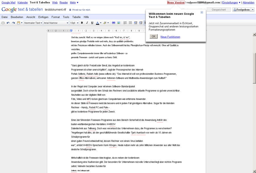Click the word MP3 in the document

coord(88,99)
